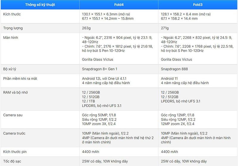
Task: Click the Snapdragon 8+ Gen 1 cell
Action: click(x=100, y=69)
